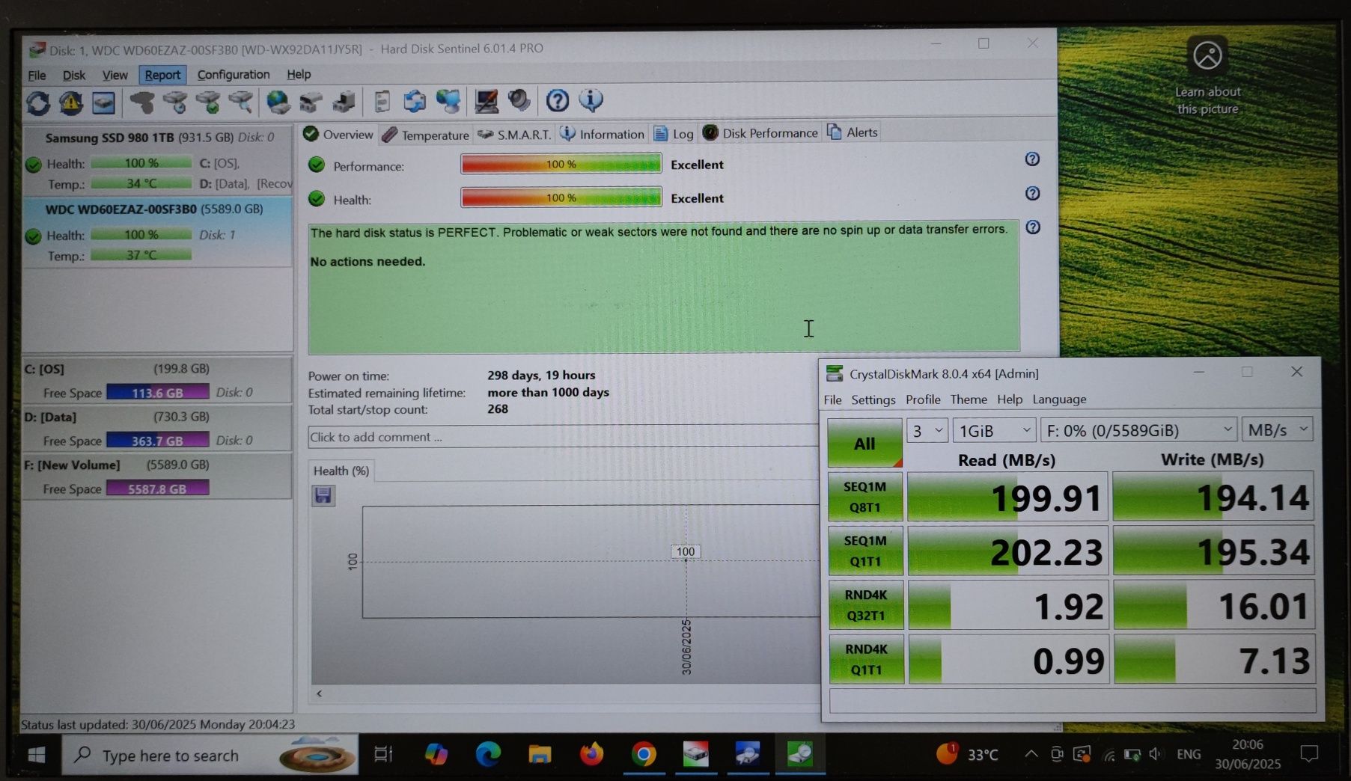Switch to the S.M.A.R.T. tab

point(514,135)
